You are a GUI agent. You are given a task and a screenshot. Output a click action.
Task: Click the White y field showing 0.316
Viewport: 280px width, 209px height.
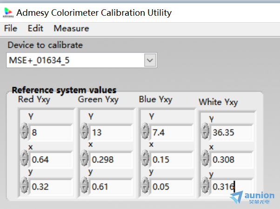coord(232,187)
